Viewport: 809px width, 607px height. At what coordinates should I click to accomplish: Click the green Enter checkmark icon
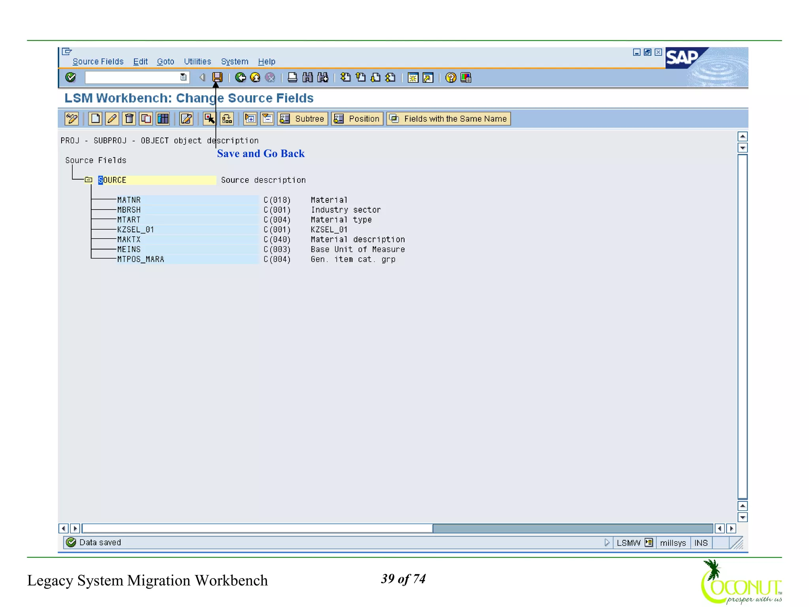(x=71, y=77)
